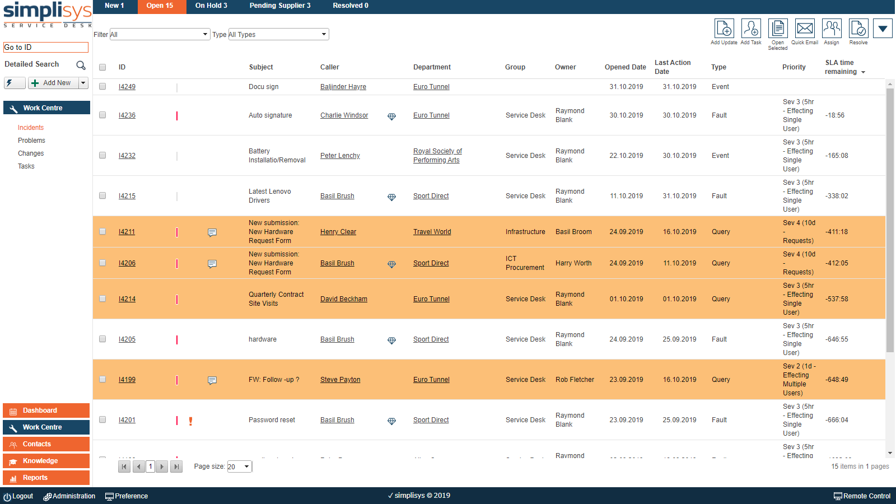Go to first page of results
This screenshot has height=504, width=896.
(x=124, y=466)
